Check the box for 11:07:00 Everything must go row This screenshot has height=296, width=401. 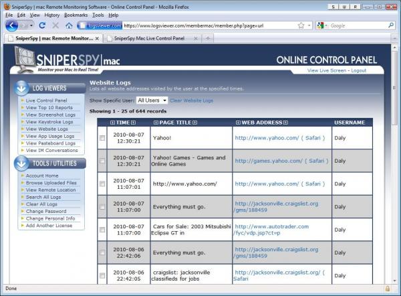102,206
